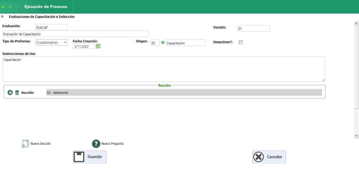The width and height of the screenshot is (359, 173).
Task: Click the scrollbar up arrow
Action: pyautogui.click(x=356, y=23)
